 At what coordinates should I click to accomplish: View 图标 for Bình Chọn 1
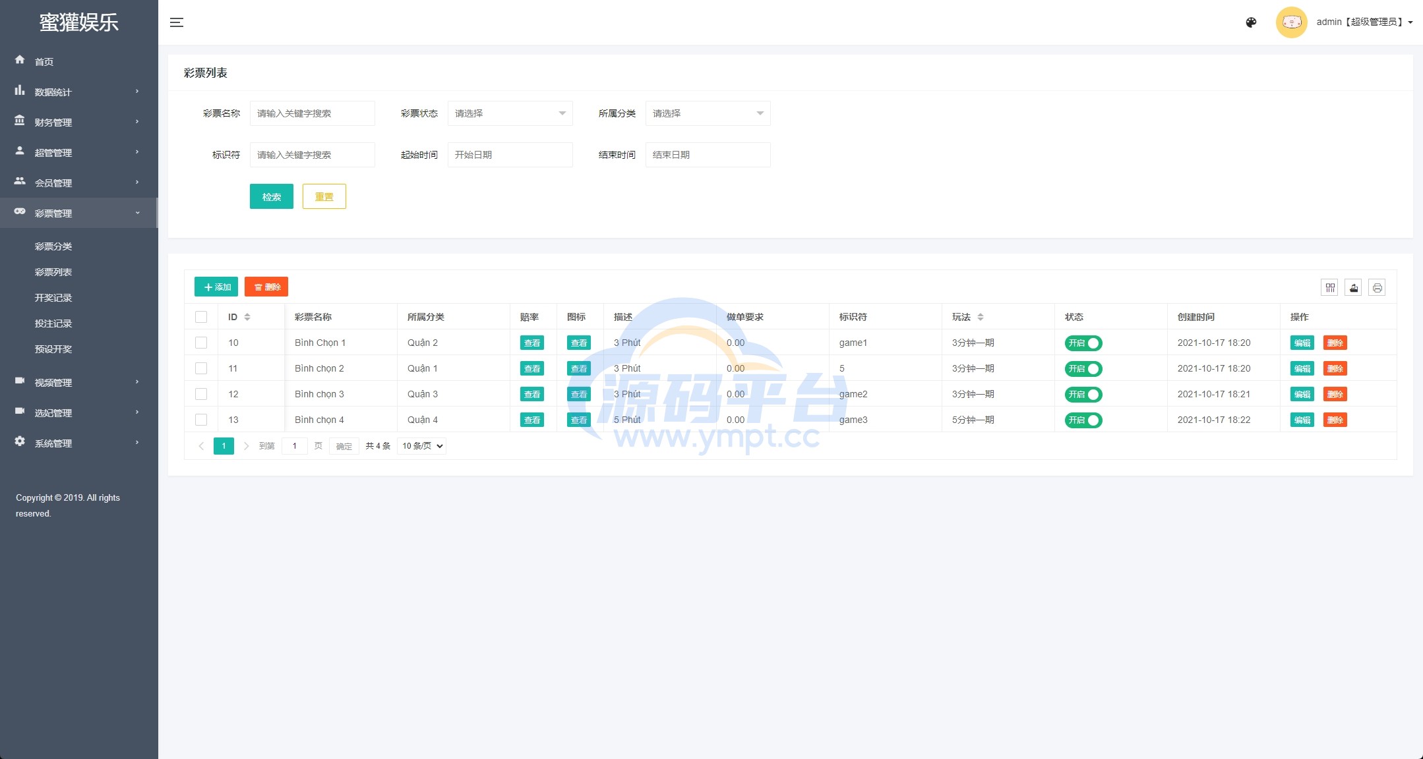579,343
